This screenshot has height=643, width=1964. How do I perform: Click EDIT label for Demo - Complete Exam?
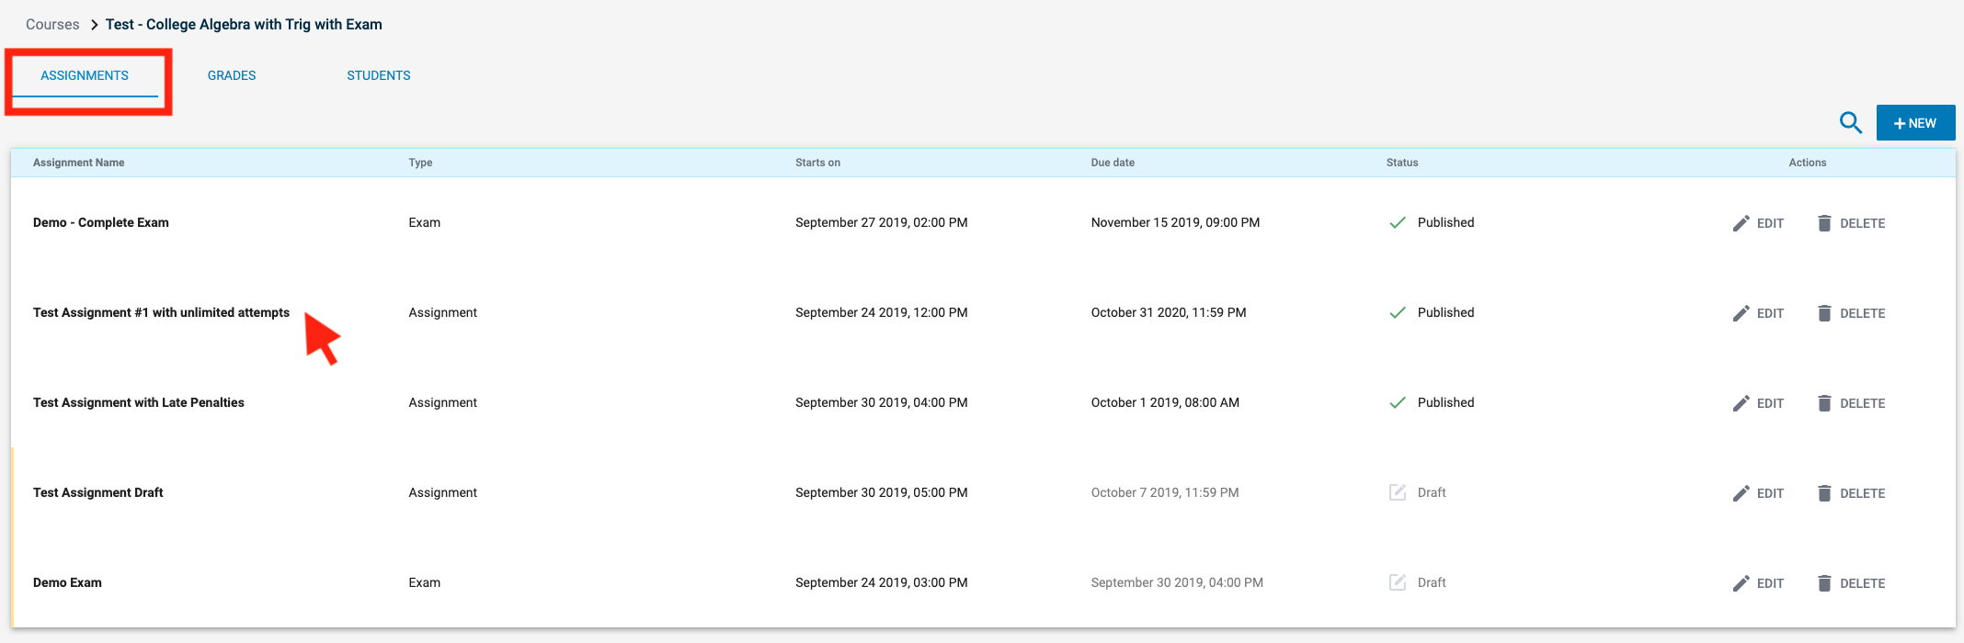pos(1770,223)
